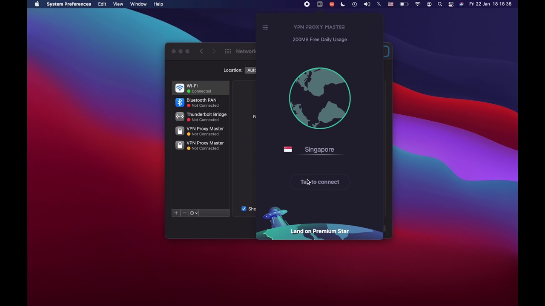Open the service action menu dropdown

click(194, 213)
